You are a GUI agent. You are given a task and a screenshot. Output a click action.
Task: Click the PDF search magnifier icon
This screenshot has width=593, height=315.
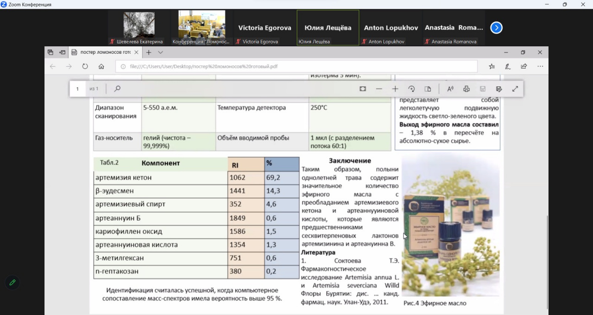117,89
